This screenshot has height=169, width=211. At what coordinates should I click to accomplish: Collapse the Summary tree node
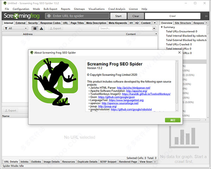162,27
